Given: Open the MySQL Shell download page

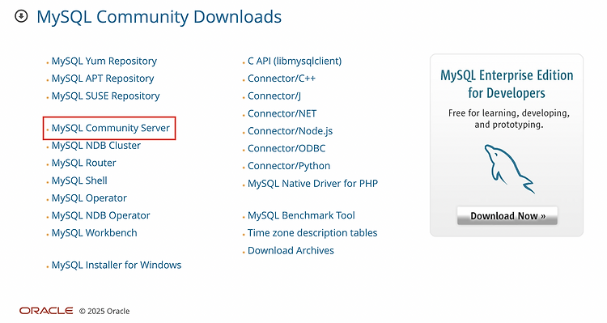Looking at the screenshot, I should 79,181.
